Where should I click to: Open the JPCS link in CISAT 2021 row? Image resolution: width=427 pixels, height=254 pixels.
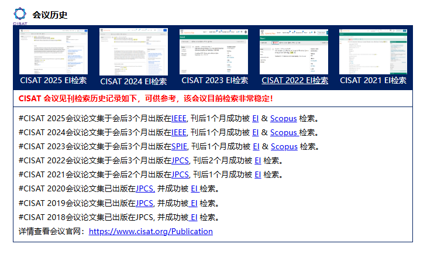pyautogui.click(x=180, y=174)
